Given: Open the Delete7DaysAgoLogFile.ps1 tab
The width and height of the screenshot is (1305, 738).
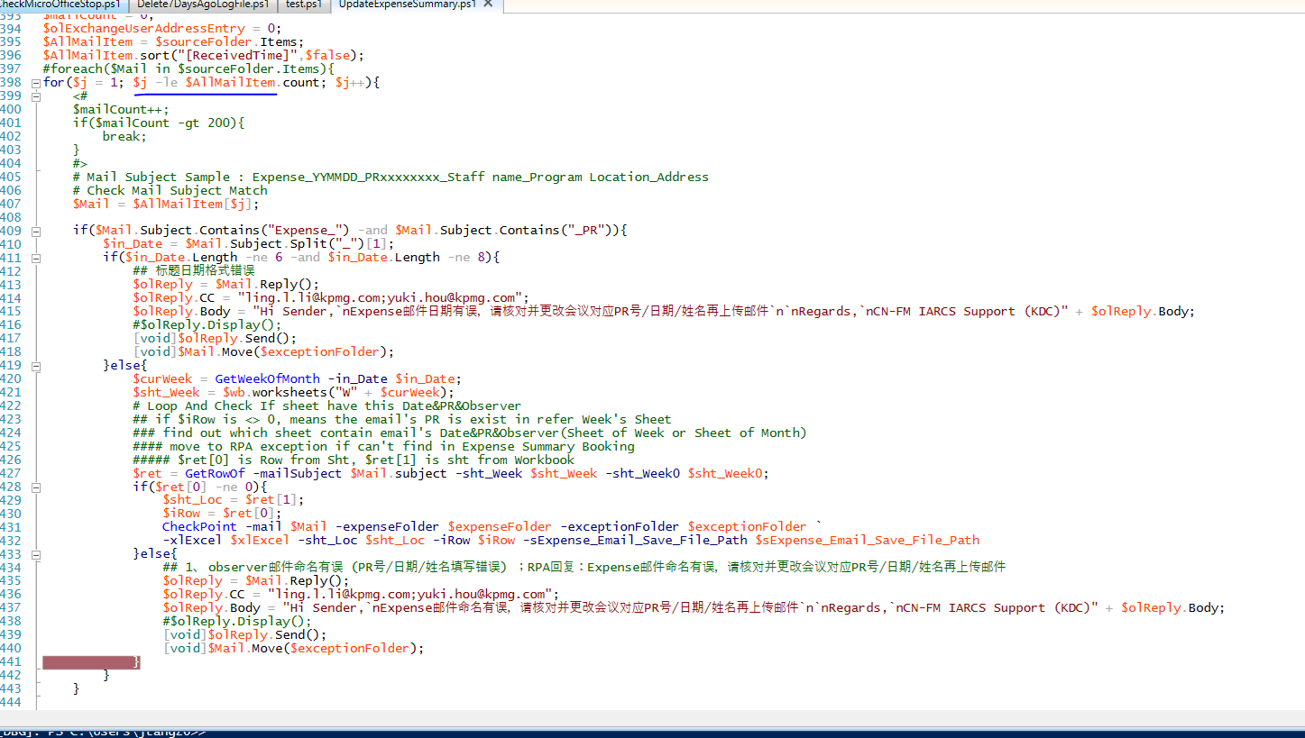Looking at the screenshot, I should 203,5.
